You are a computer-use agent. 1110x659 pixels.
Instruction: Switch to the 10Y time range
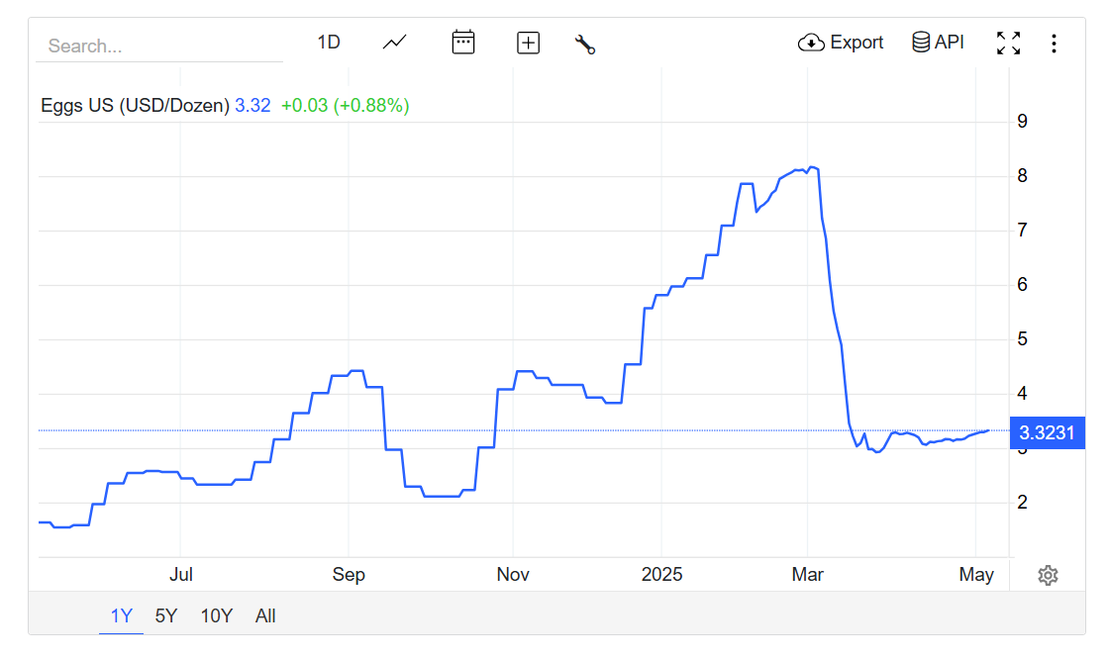point(216,615)
